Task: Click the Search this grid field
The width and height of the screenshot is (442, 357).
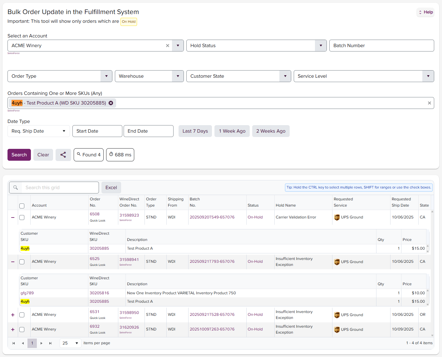Action: 59,188
